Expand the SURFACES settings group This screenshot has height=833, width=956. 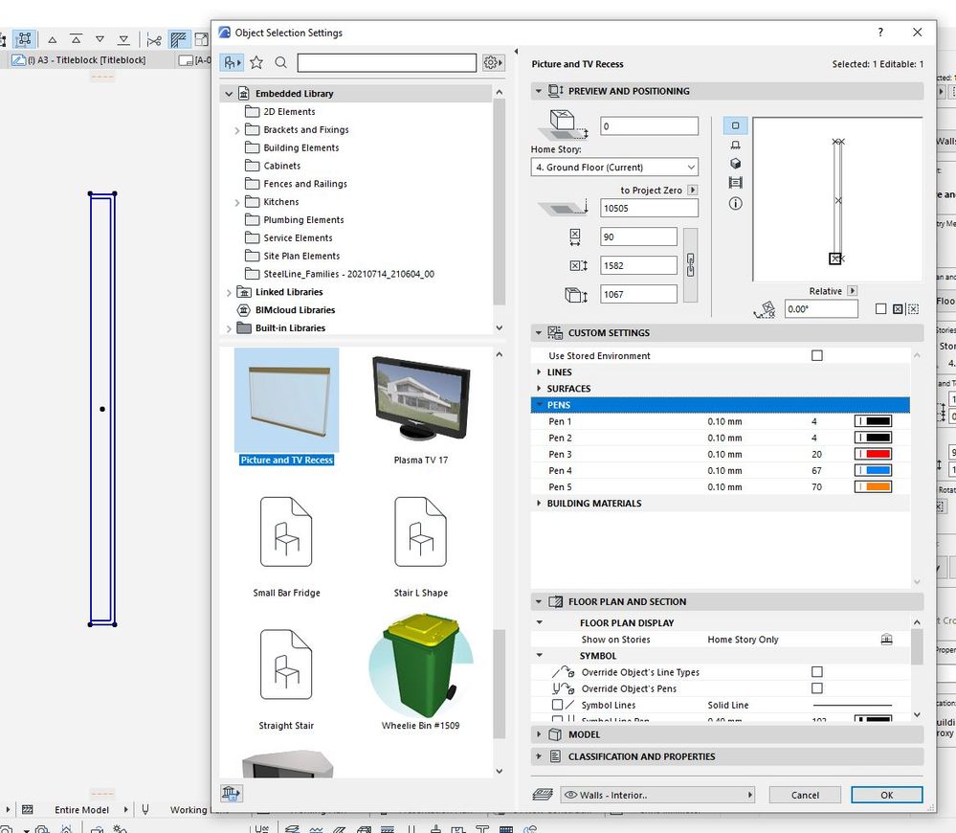point(568,389)
